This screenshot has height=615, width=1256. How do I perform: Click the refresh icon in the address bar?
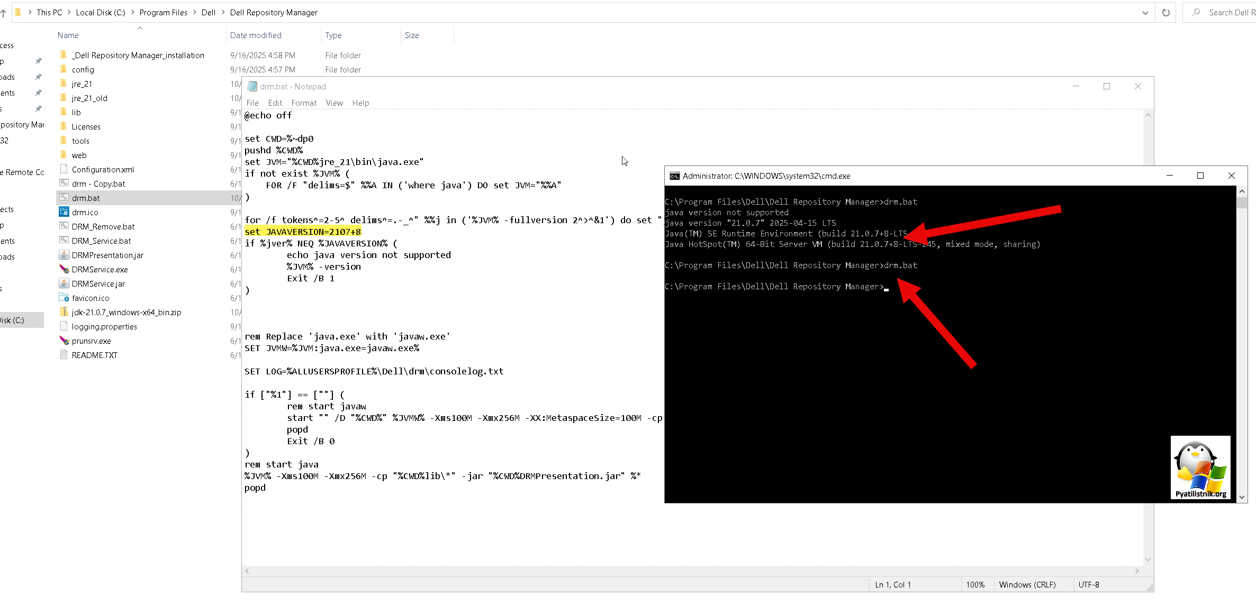tap(1165, 13)
